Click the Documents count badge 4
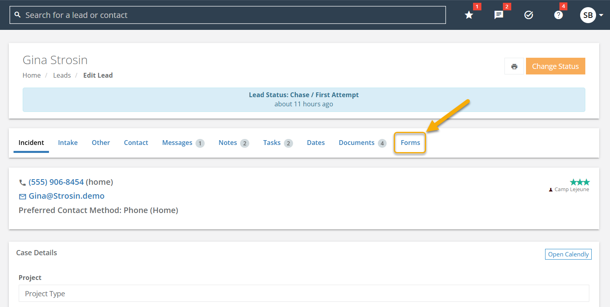Screen dimensions: 610x307 coord(382,143)
